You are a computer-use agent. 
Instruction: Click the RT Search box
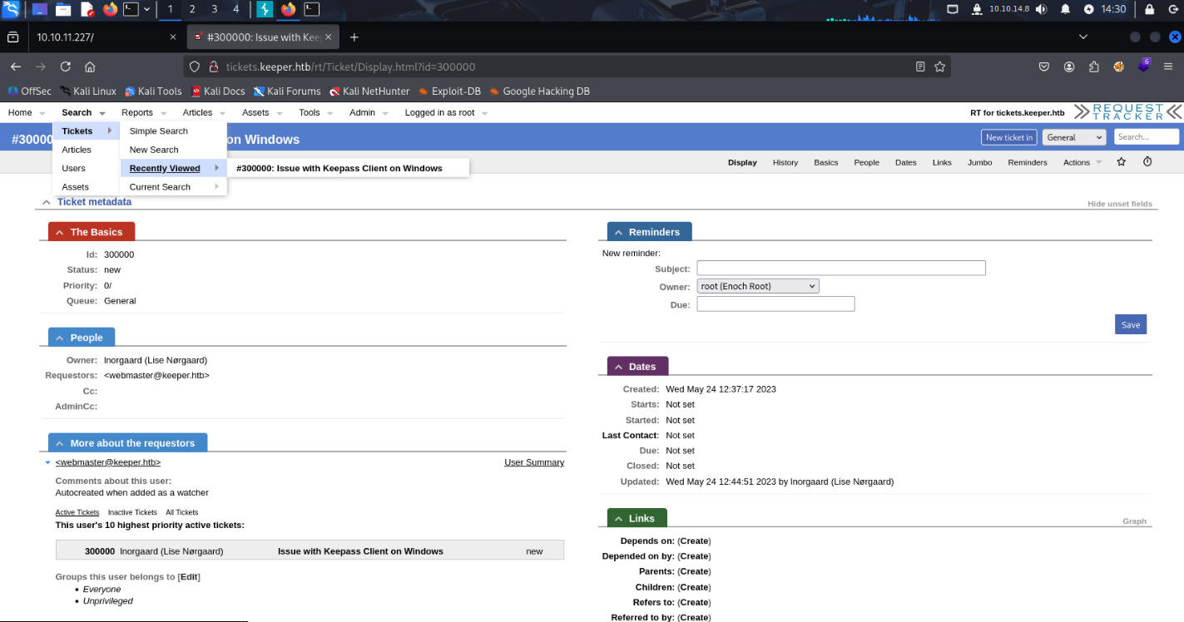[x=1147, y=137]
